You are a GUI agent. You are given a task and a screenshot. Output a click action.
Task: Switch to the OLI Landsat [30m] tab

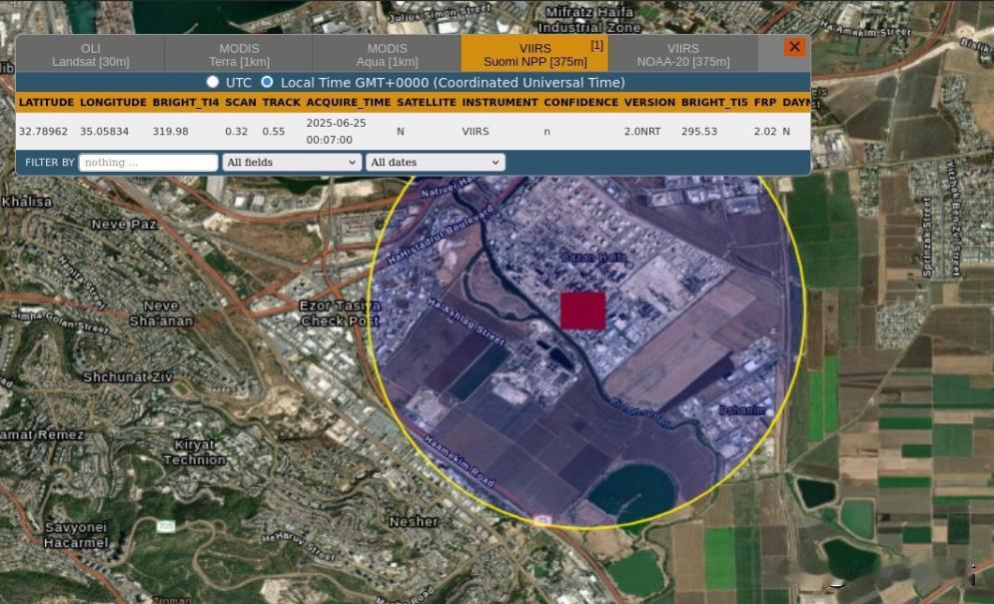click(x=91, y=55)
